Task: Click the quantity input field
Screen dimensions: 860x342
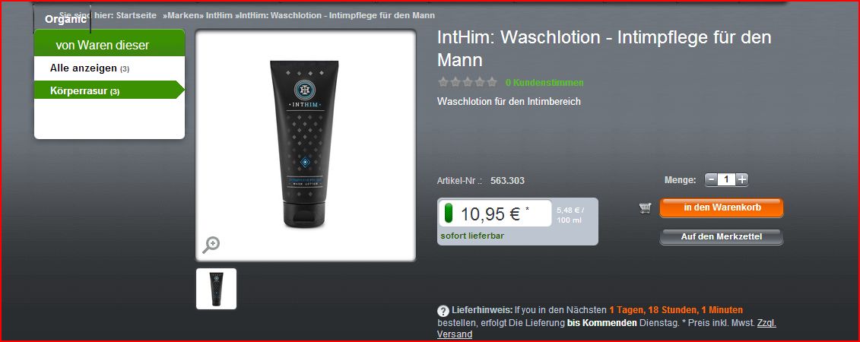Action: 726,179
